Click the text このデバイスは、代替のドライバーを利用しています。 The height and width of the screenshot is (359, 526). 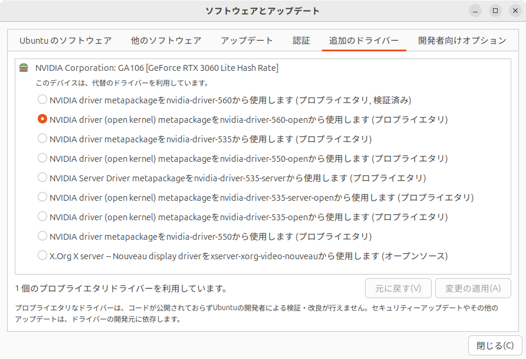(122, 83)
